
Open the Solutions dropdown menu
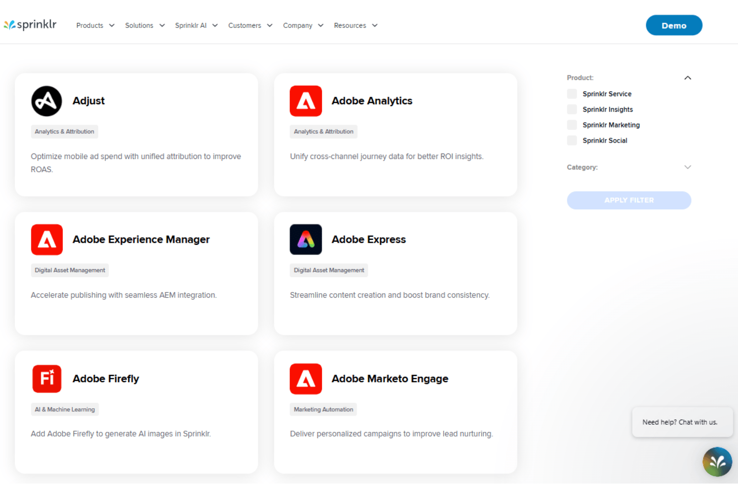point(145,25)
